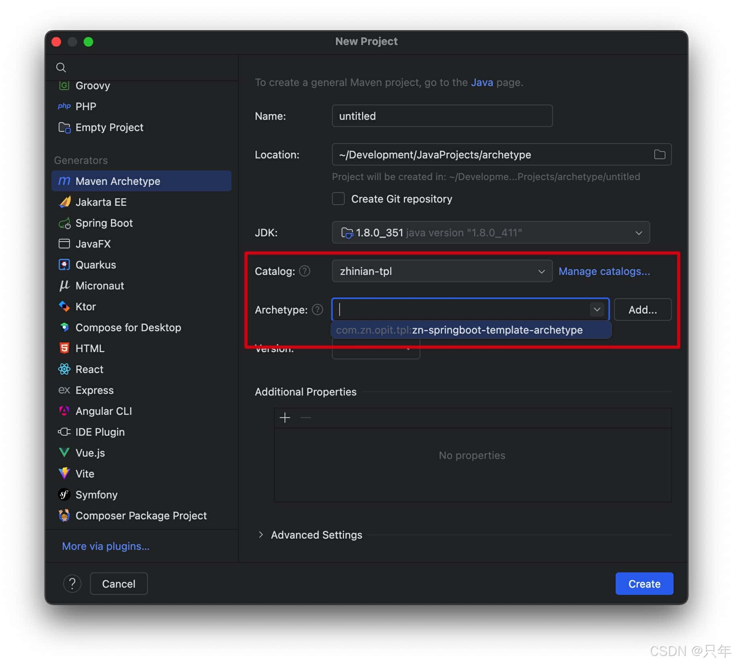The height and width of the screenshot is (664, 733).
Task: Click the Micronaut mu icon
Action: pos(64,285)
